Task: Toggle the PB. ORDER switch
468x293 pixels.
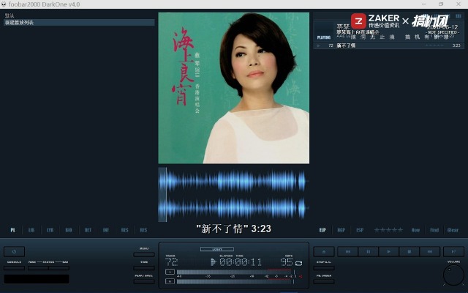Action: pos(324,281)
